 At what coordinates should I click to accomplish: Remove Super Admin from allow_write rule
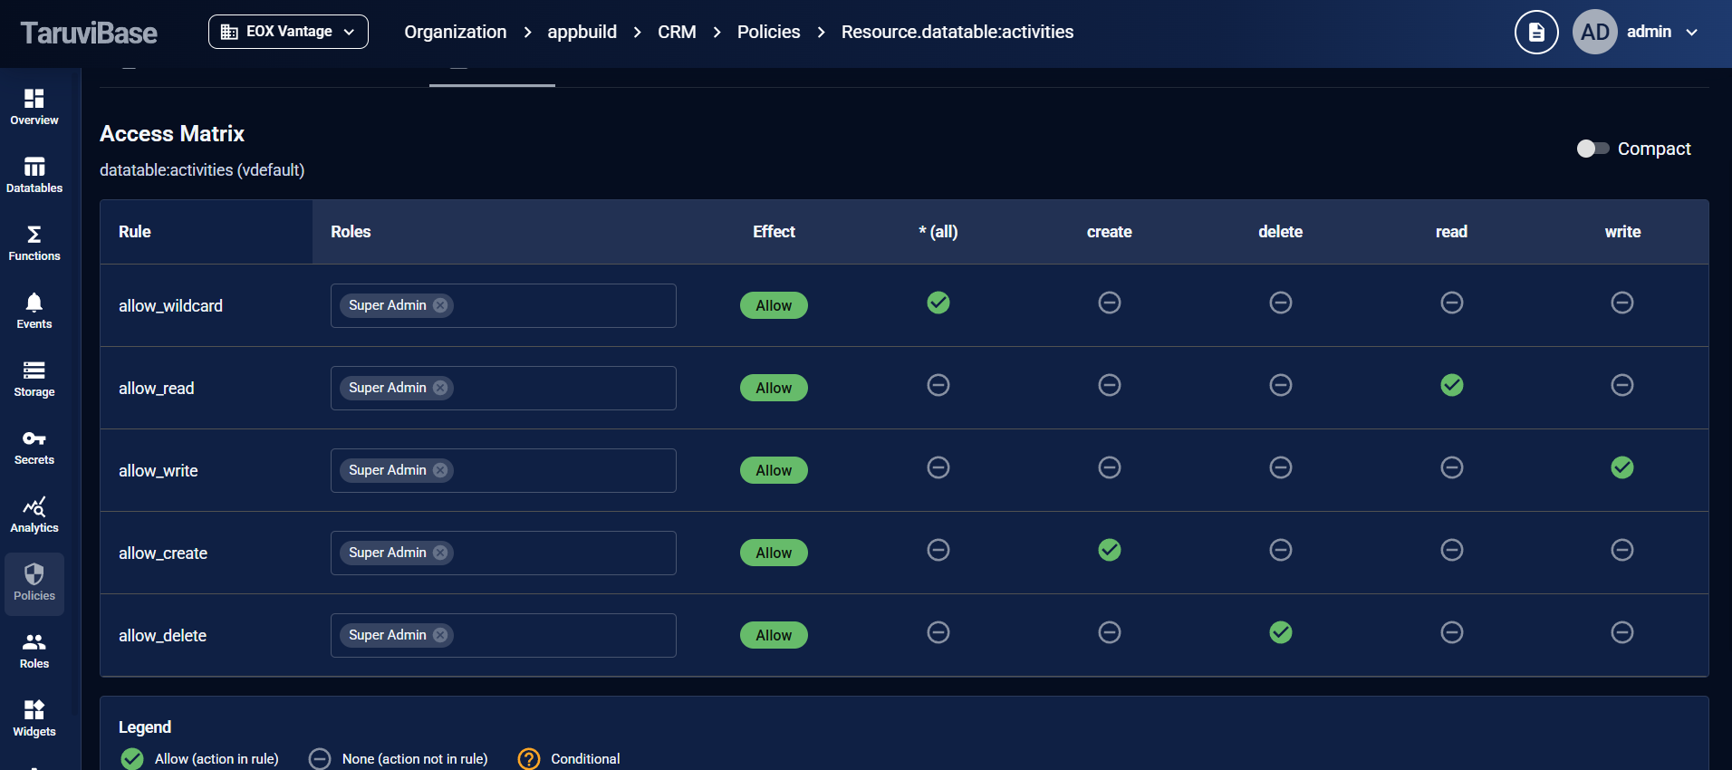pyautogui.click(x=440, y=470)
